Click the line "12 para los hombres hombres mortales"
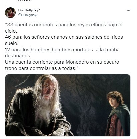 (62, 50)
